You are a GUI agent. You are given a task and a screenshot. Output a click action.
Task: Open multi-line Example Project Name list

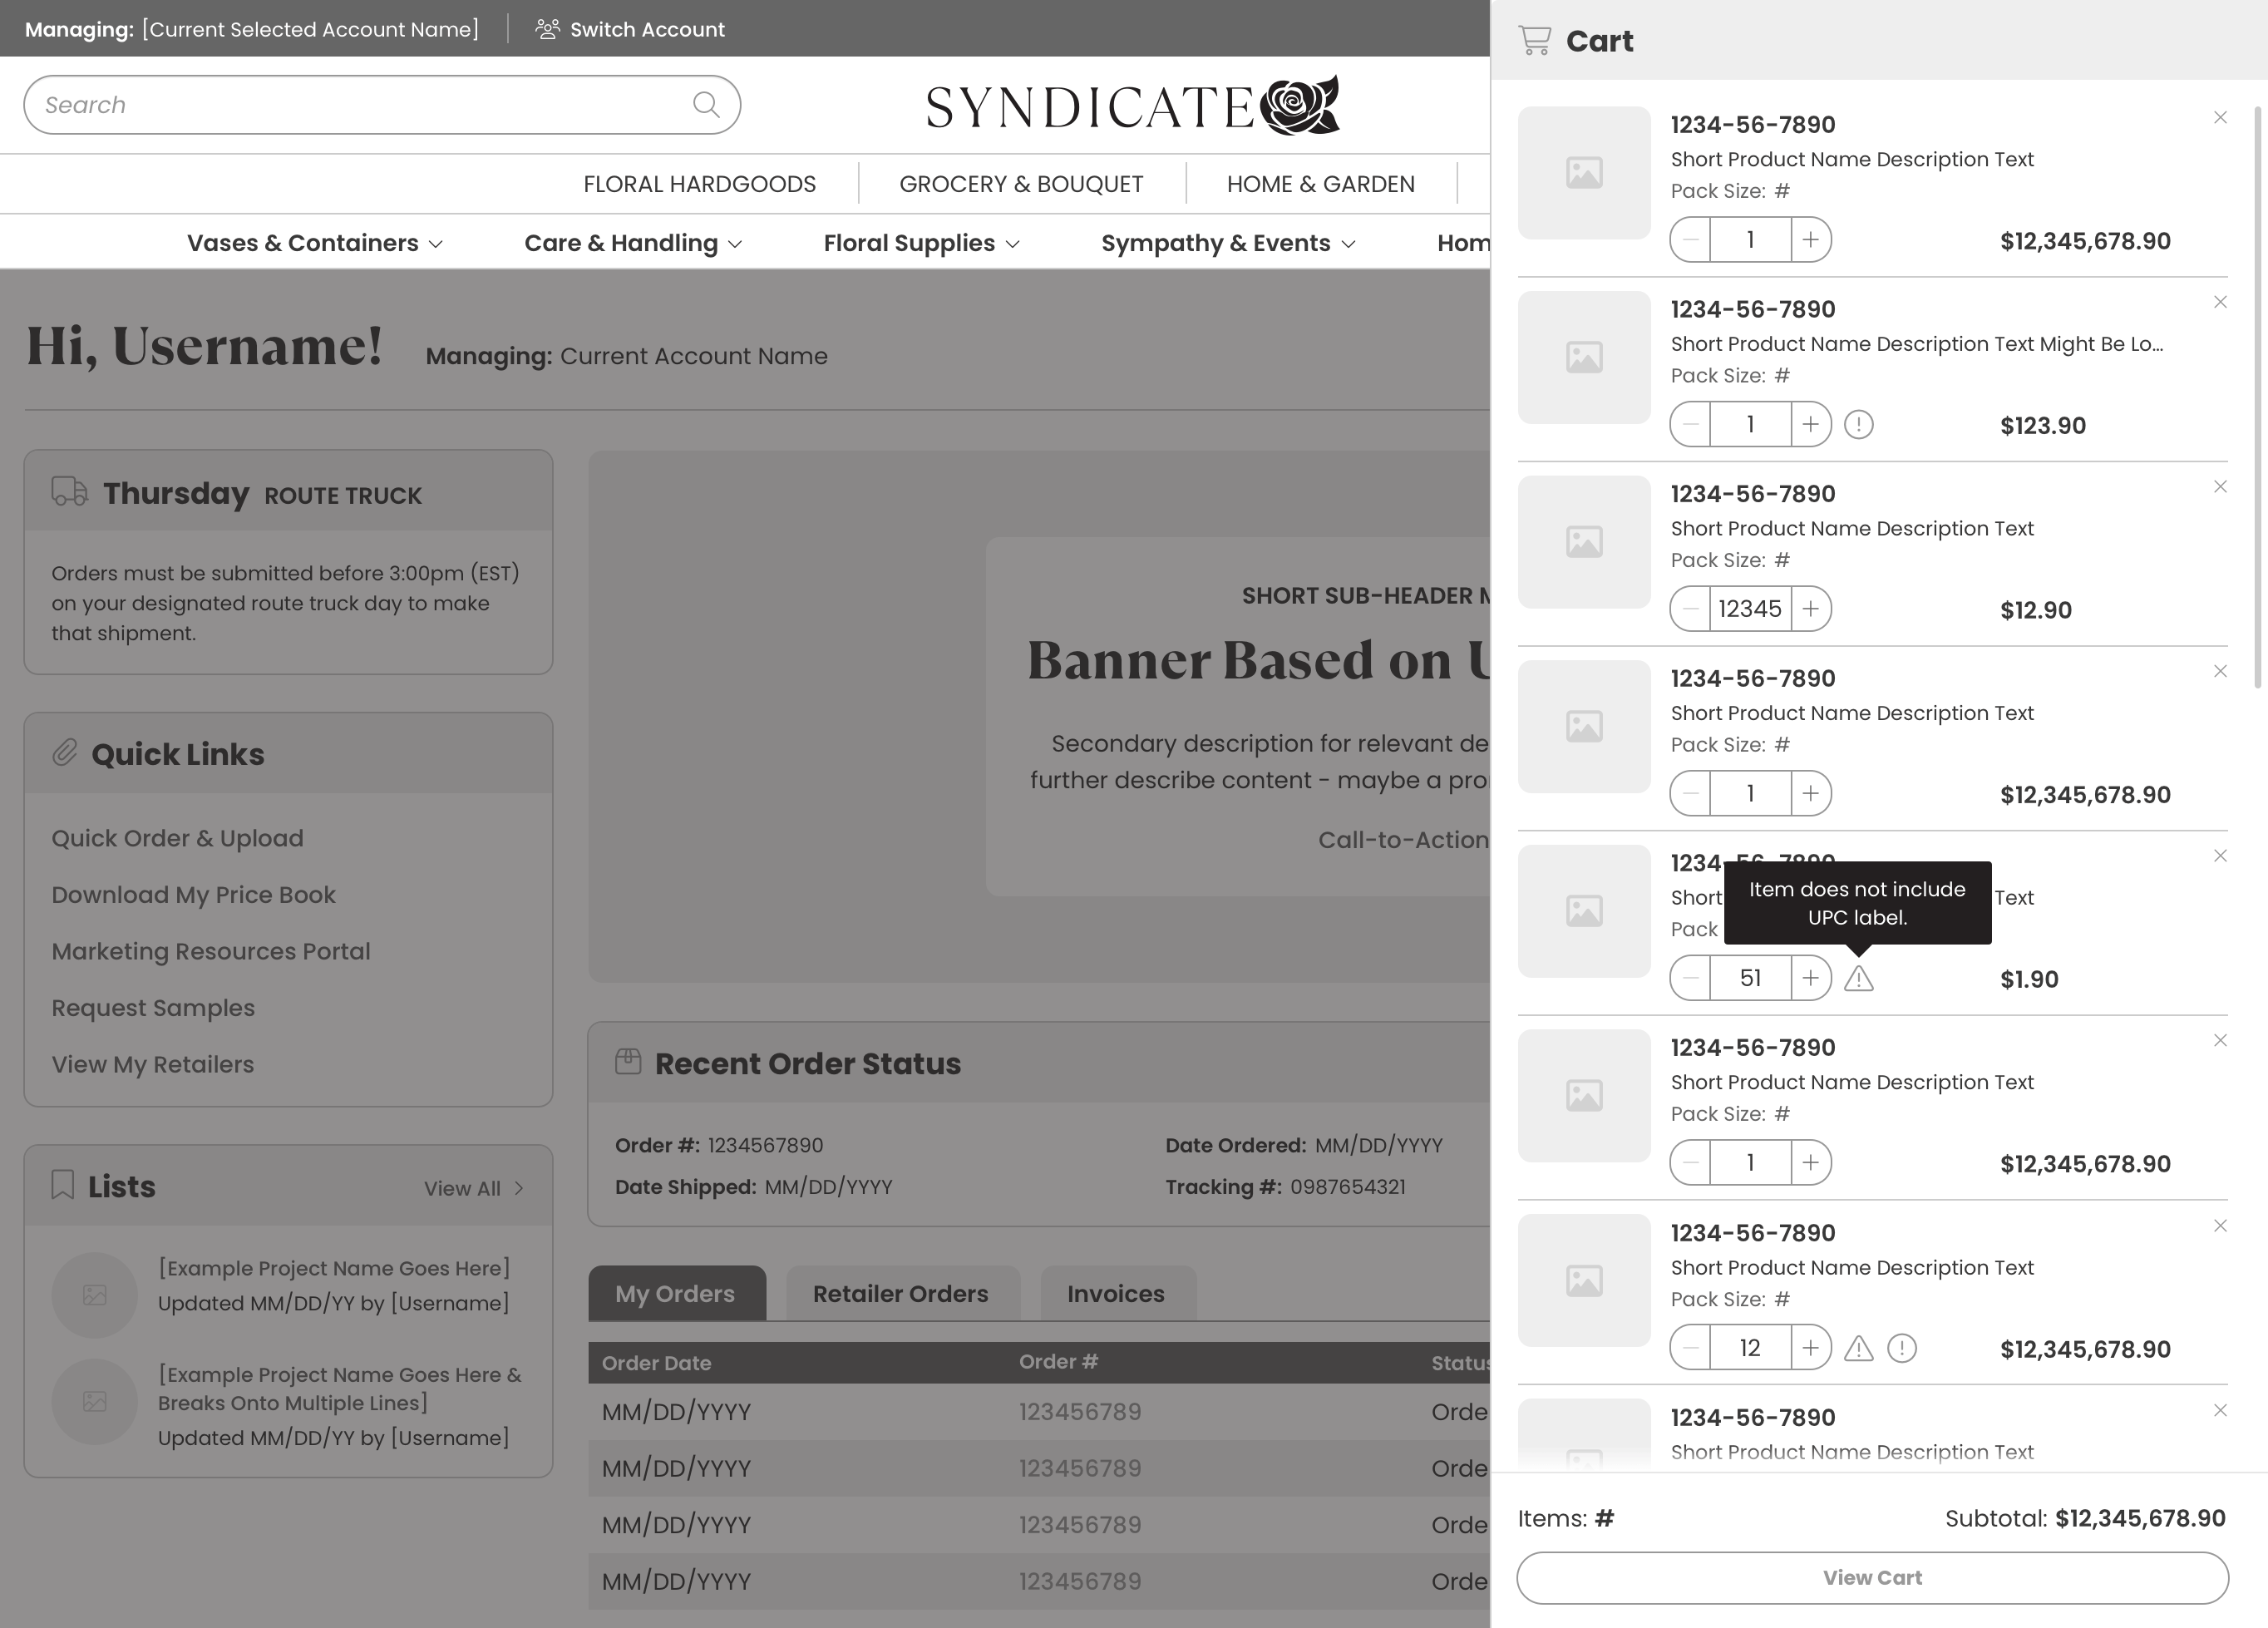coord(340,1388)
